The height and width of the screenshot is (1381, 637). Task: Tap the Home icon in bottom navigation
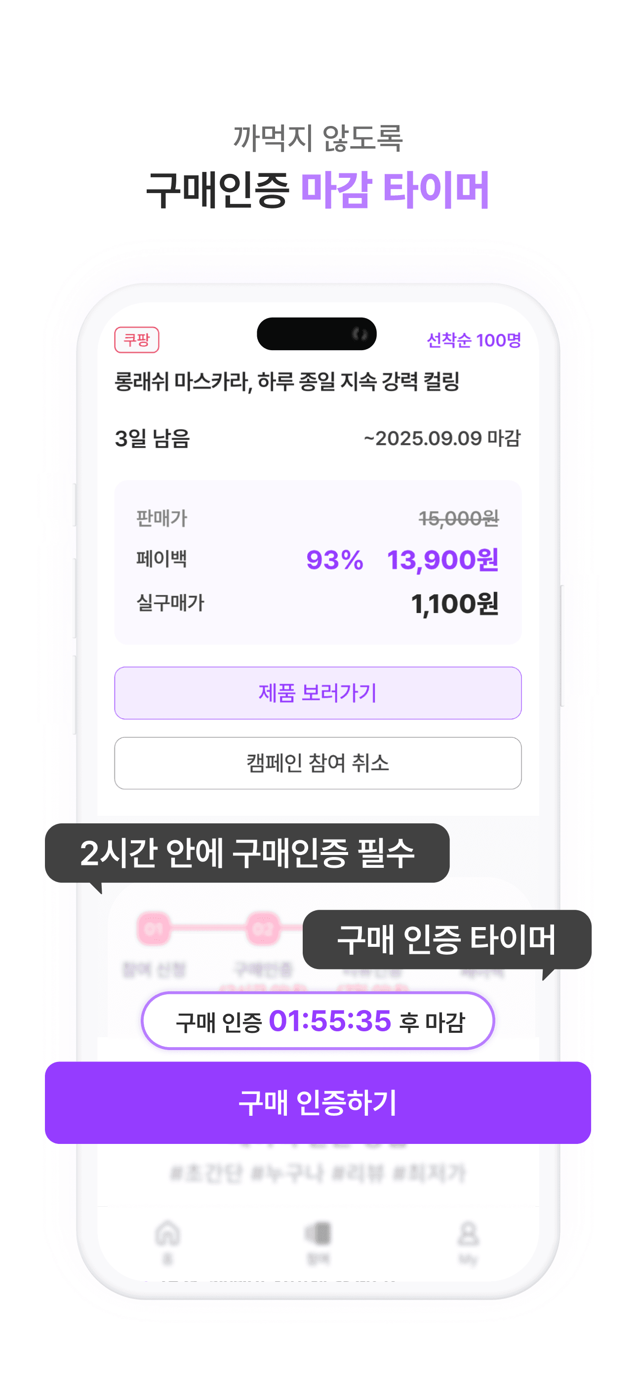pyautogui.click(x=167, y=1234)
